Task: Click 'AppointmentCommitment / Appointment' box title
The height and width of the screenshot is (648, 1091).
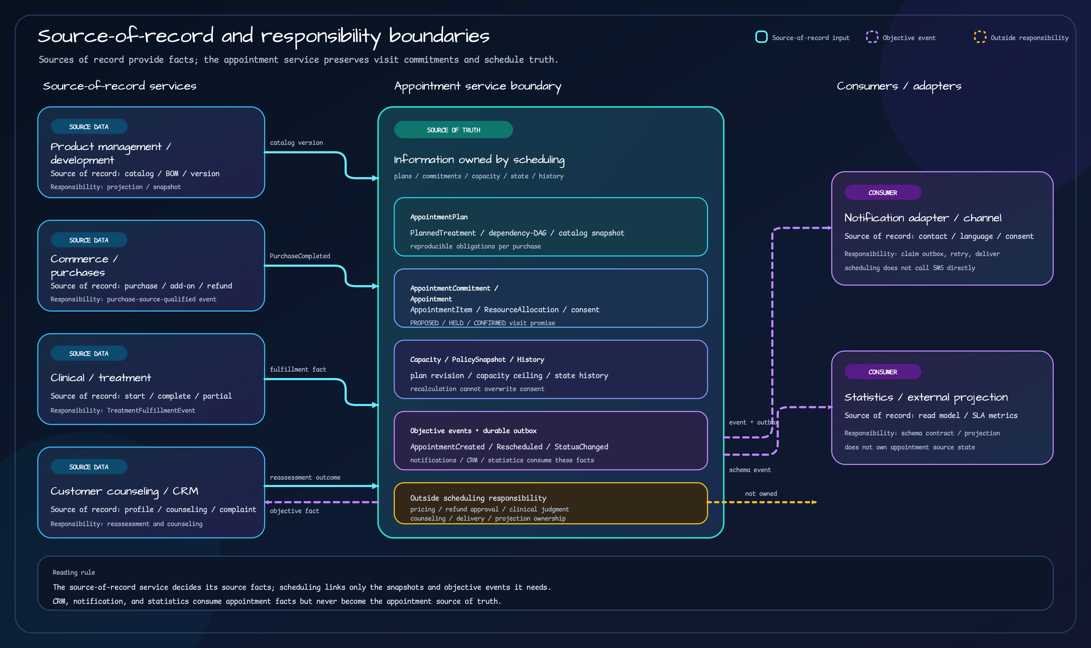Action: tap(454, 293)
